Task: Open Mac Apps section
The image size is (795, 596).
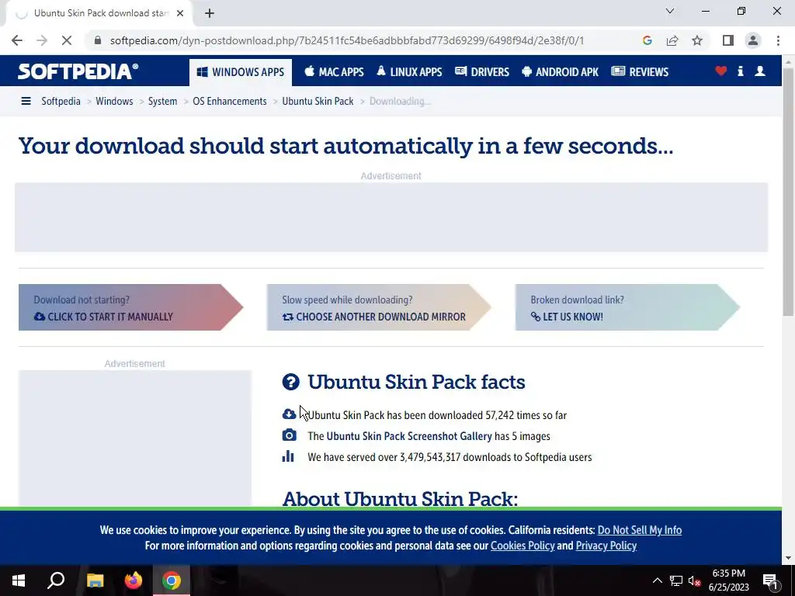Action: pyautogui.click(x=334, y=72)
